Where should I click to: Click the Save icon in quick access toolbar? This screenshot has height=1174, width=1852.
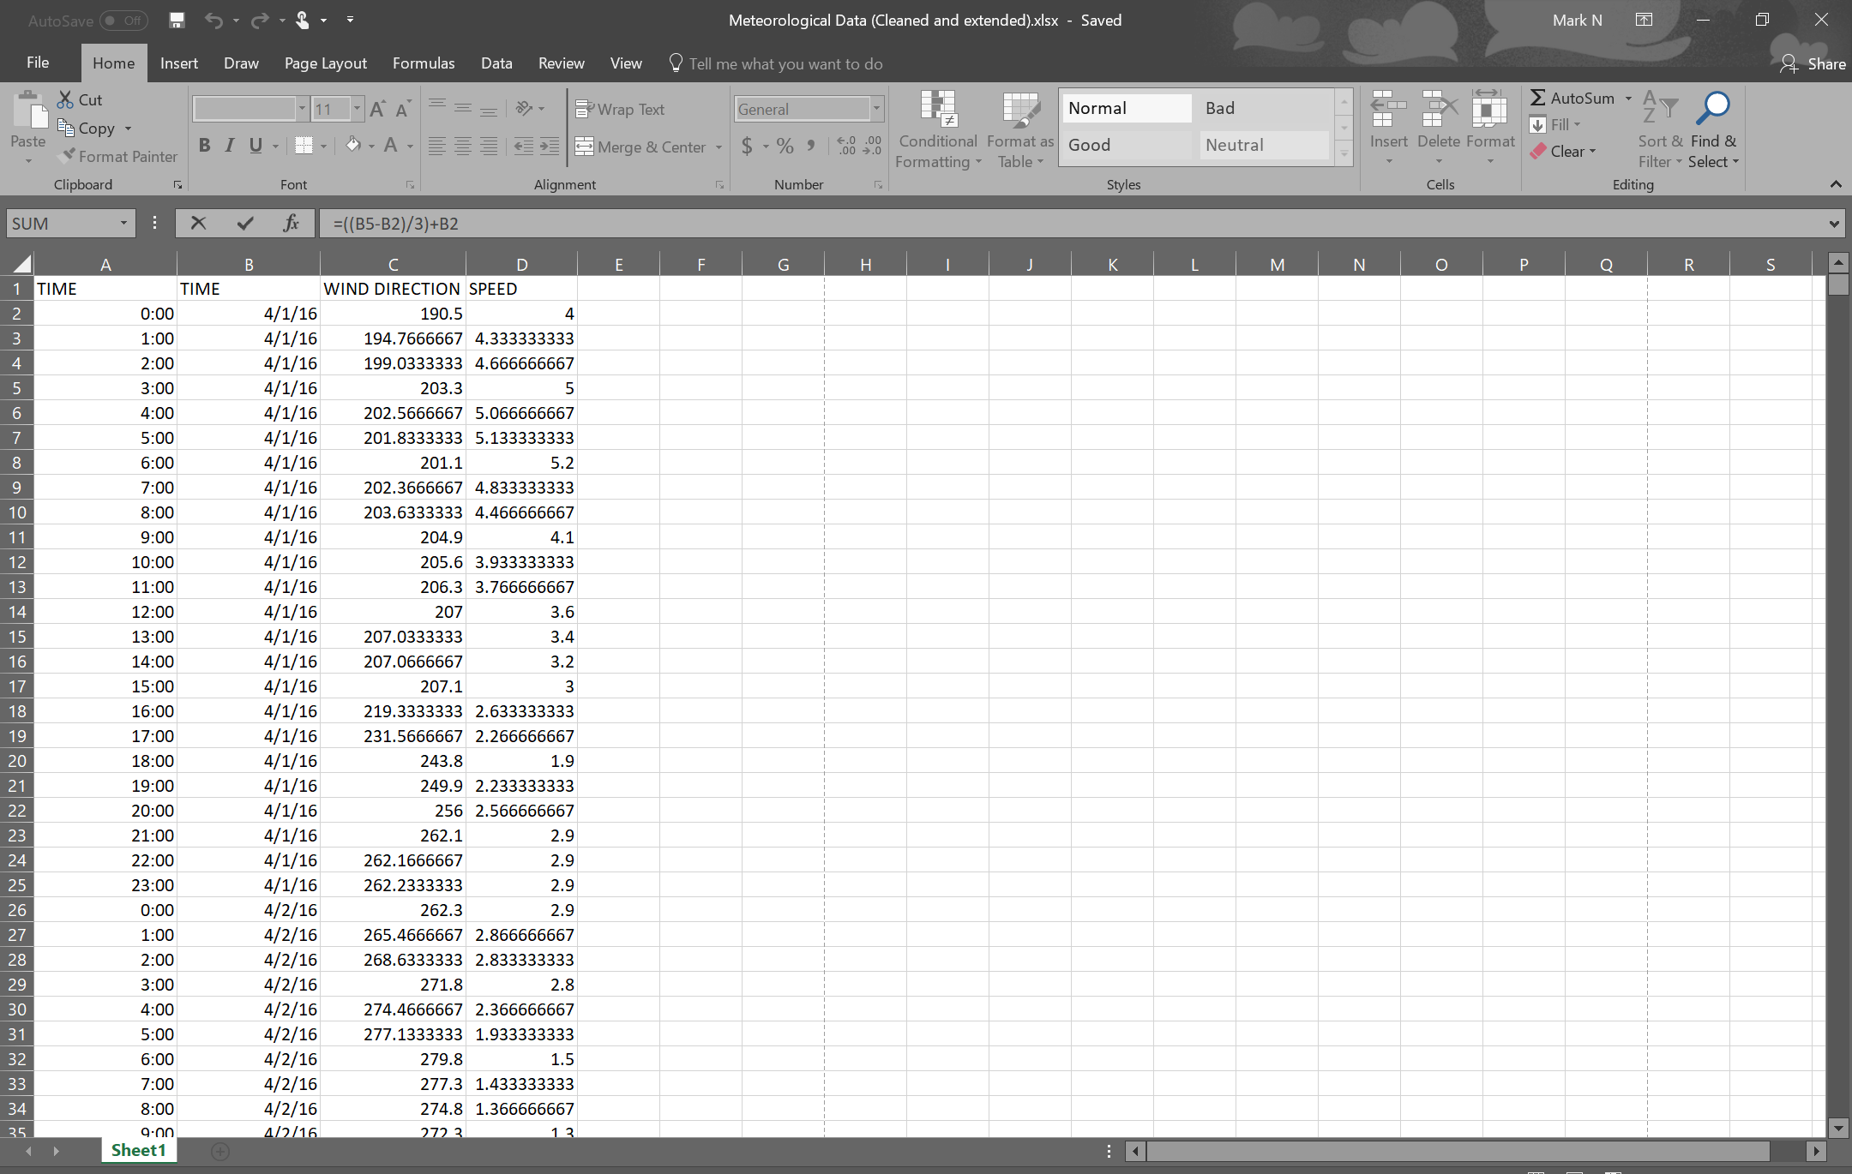[177, 20]
